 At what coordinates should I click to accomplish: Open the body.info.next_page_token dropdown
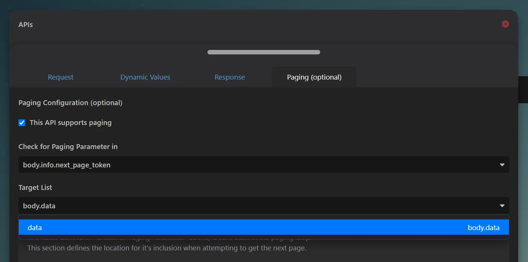pyautogui.click(x=264, y=165)
